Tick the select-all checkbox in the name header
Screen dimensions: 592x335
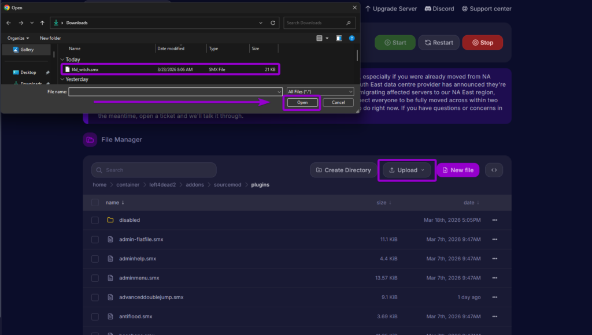[95, 202]
